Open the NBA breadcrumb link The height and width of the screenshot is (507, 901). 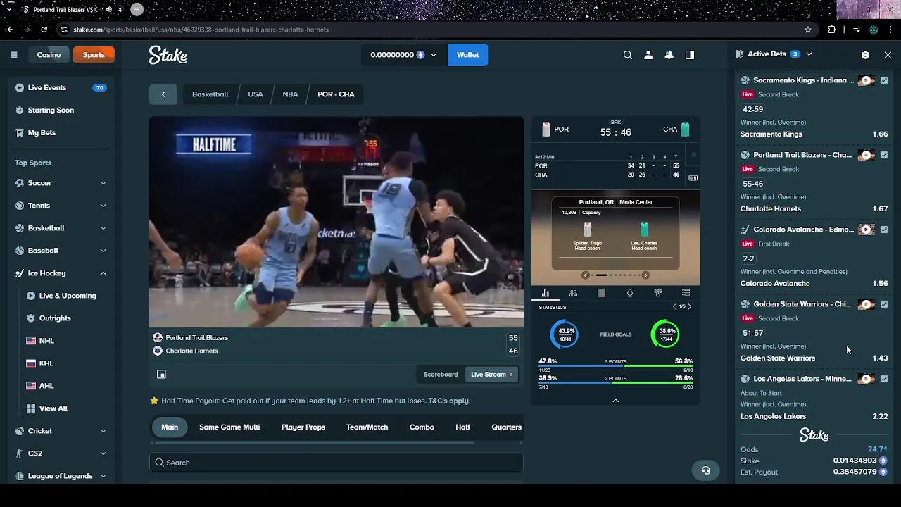290,94
